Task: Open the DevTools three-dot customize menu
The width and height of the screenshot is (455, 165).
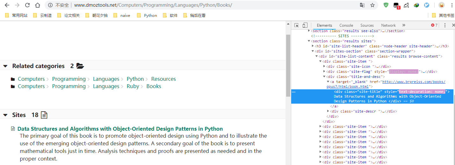Action: tap(444, 25)
